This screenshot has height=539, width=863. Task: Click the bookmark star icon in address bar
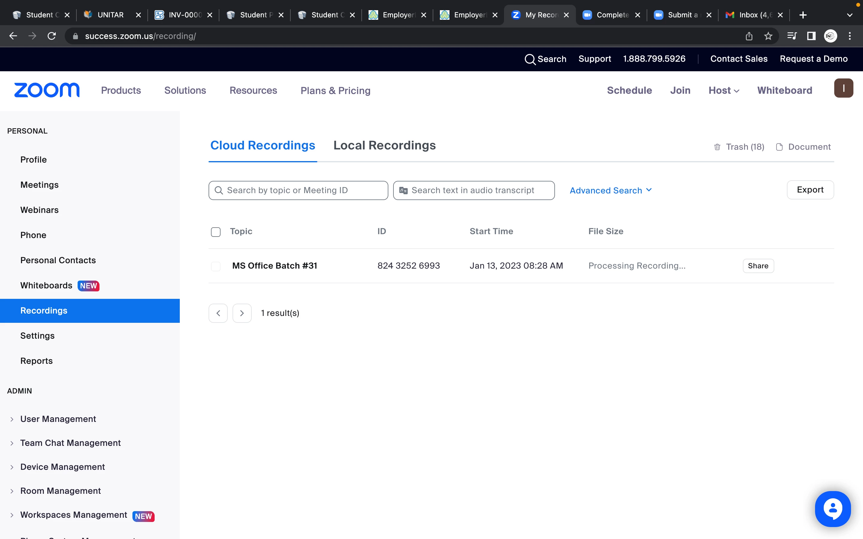click(768, 36)
